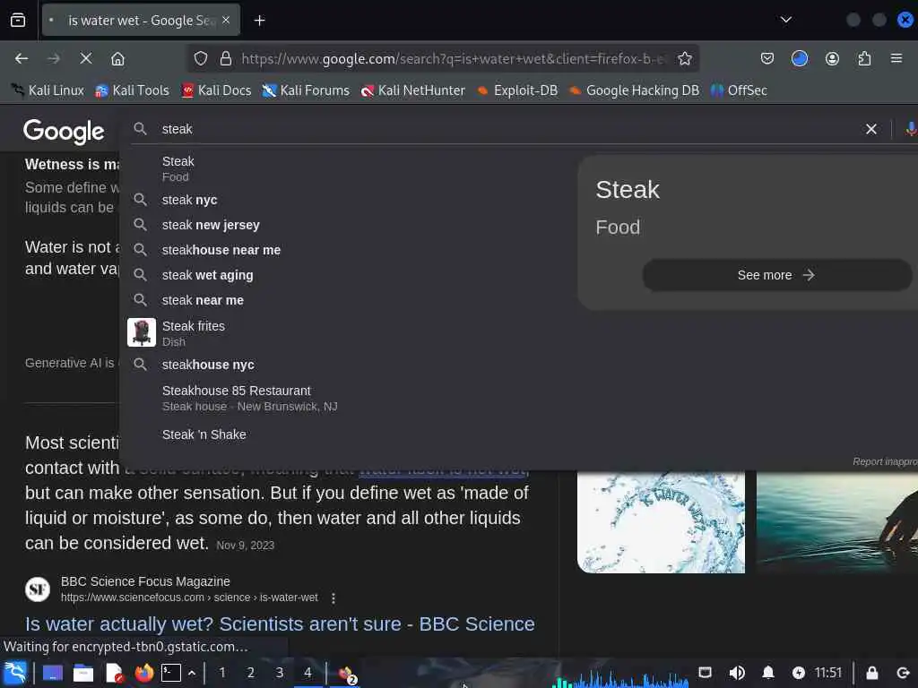The image size is (918, 688).
Task: Switch to workspace 1
Action: click(222, 673)
